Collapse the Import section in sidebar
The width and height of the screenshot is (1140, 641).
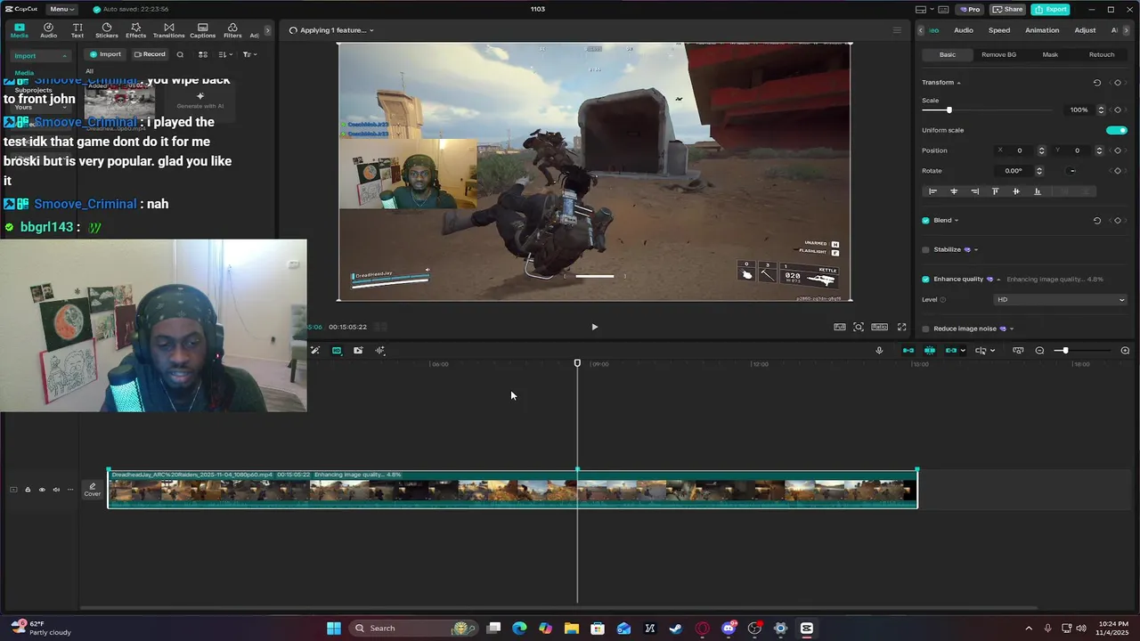pos(64,56)
